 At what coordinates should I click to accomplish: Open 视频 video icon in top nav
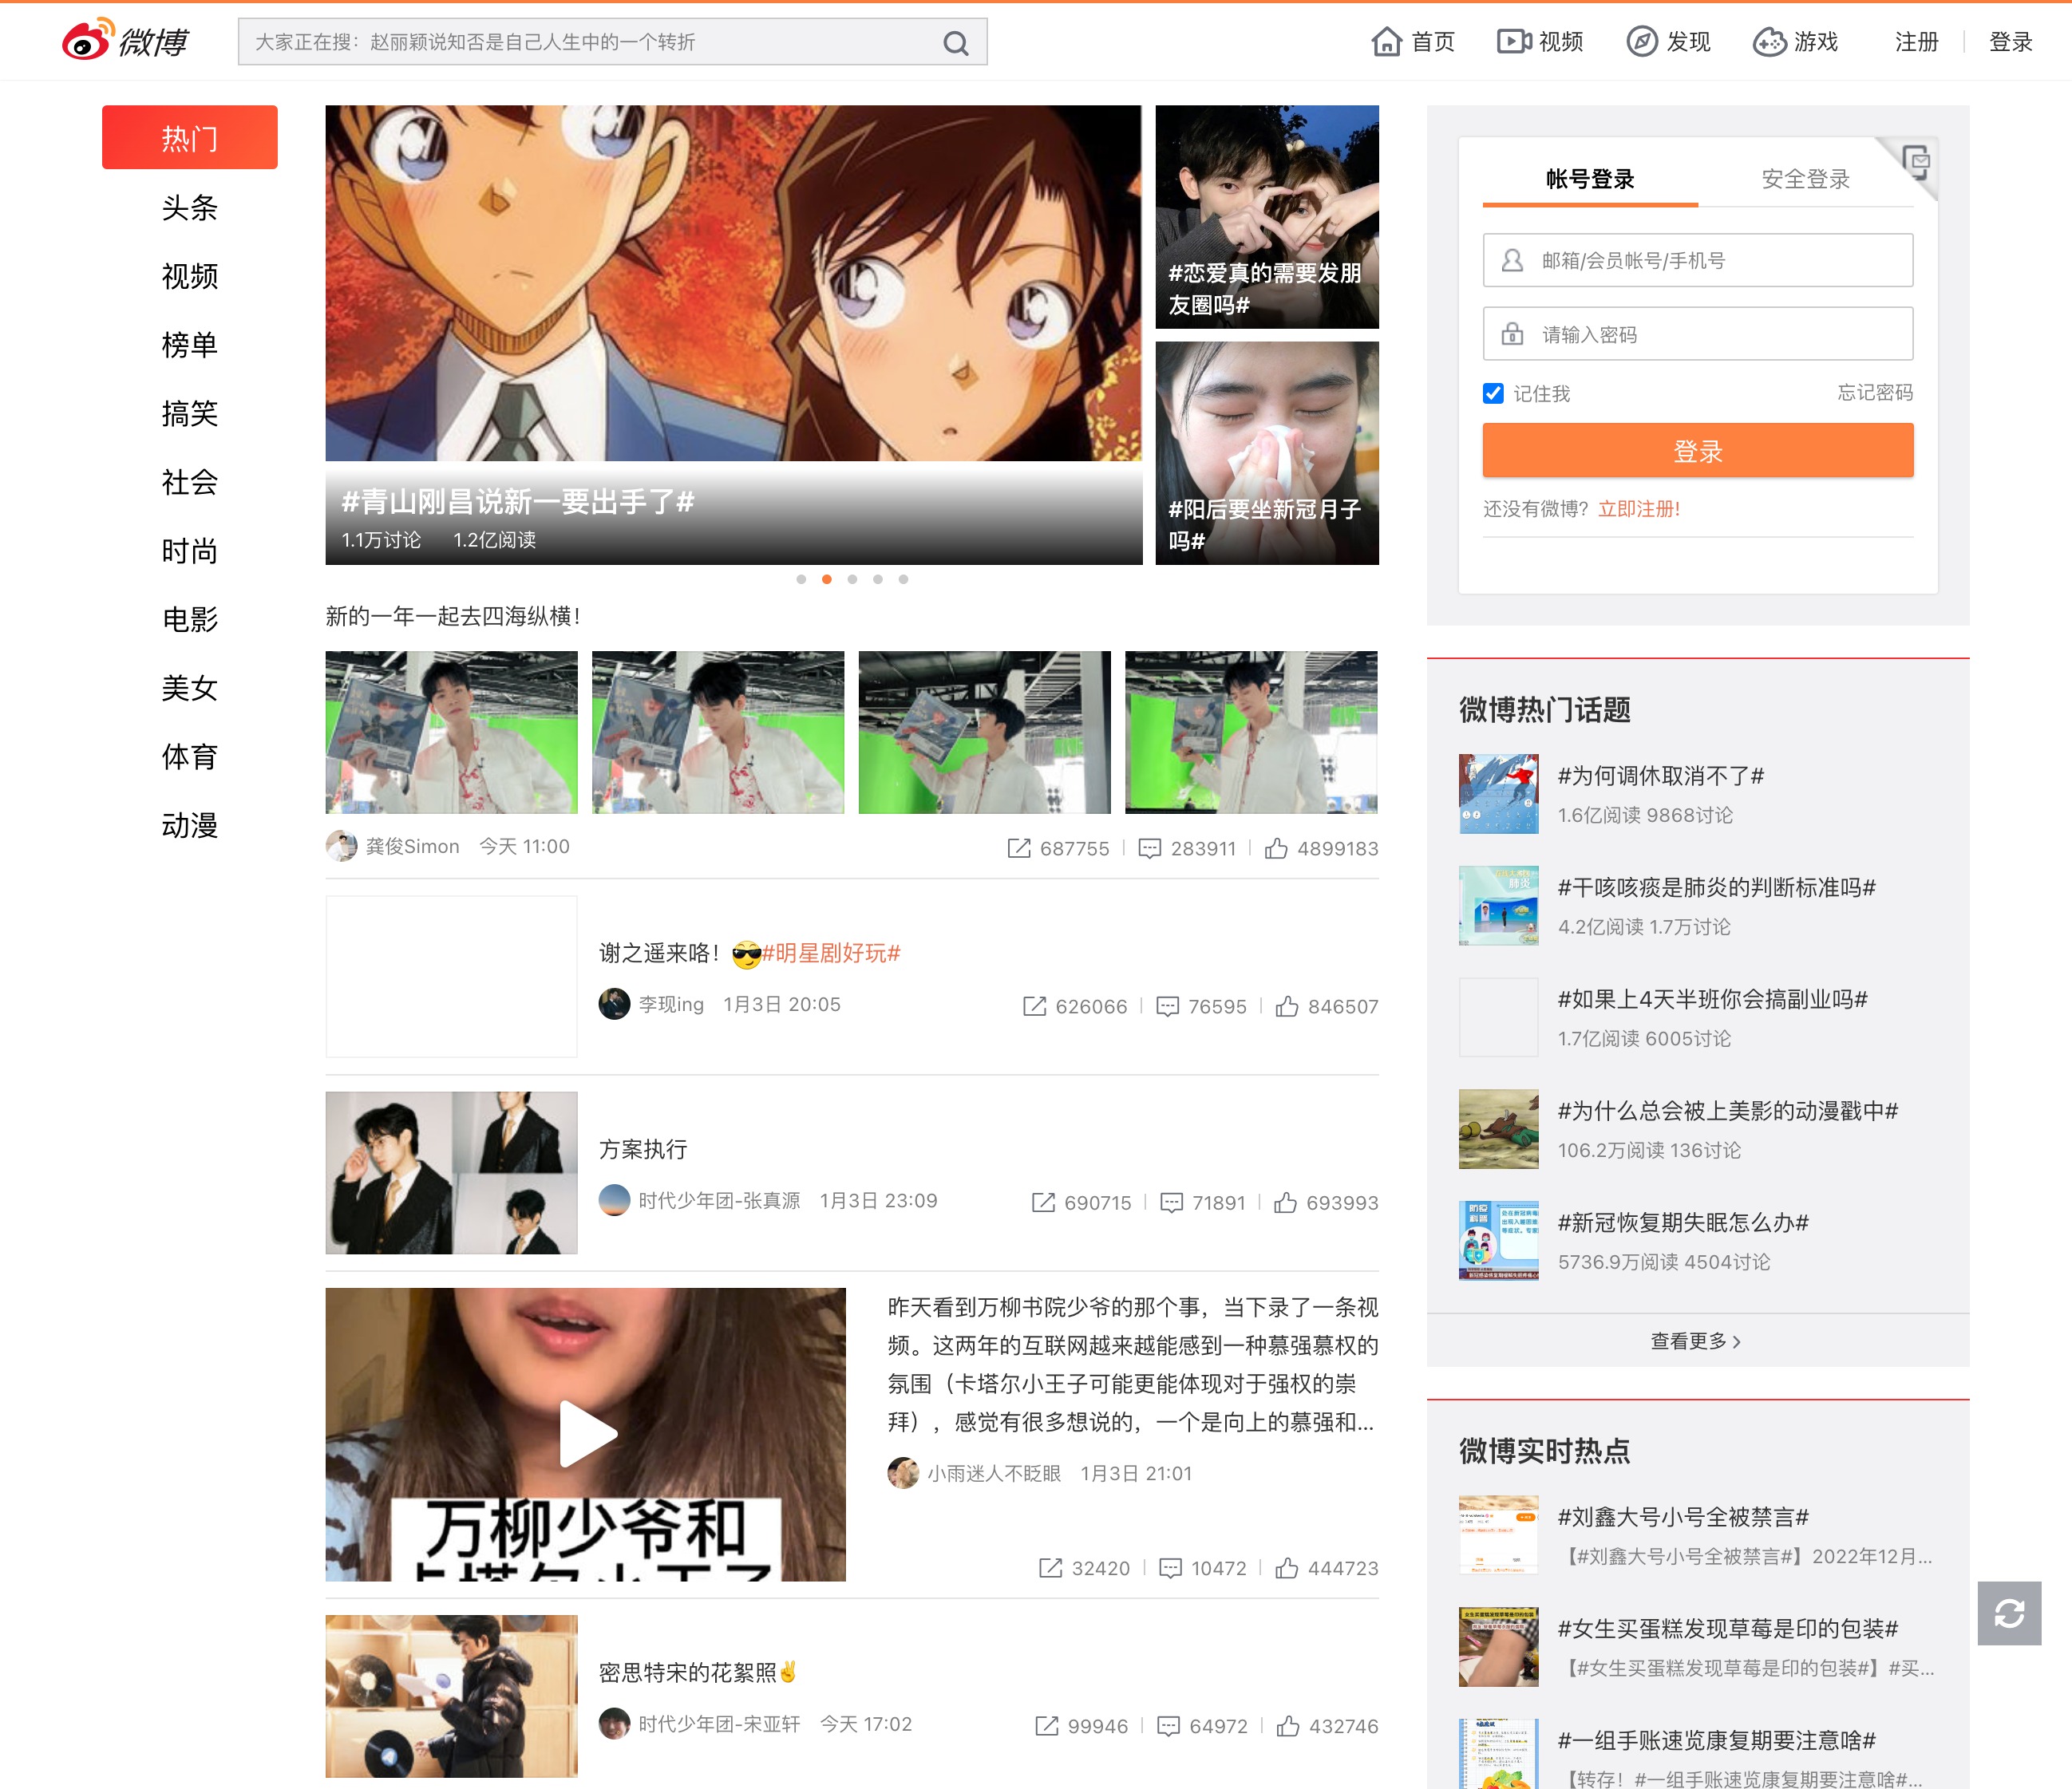(1514, 42)
